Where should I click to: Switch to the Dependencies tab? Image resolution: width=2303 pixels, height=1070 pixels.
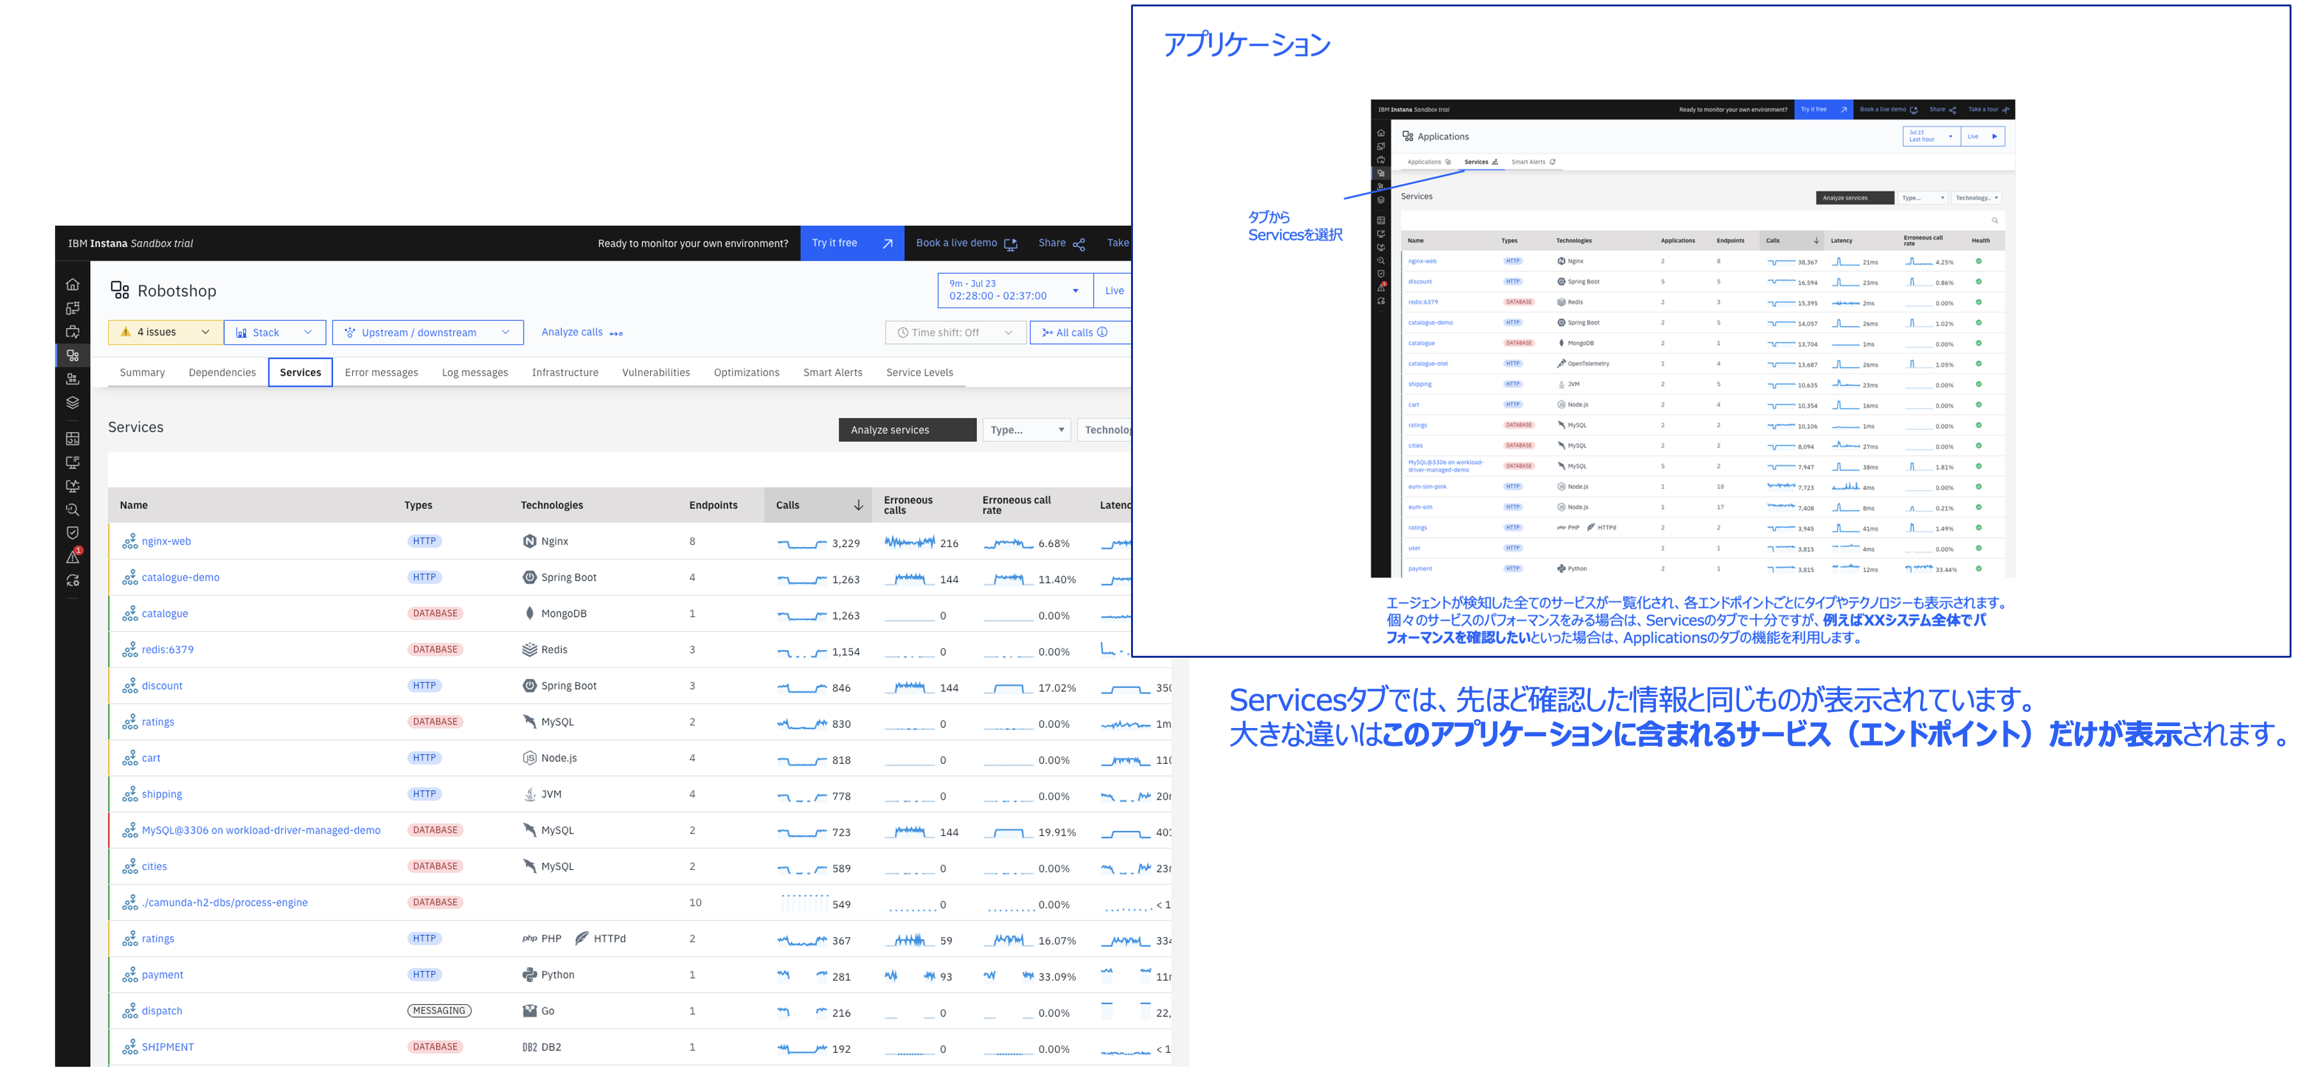[222, 373]
